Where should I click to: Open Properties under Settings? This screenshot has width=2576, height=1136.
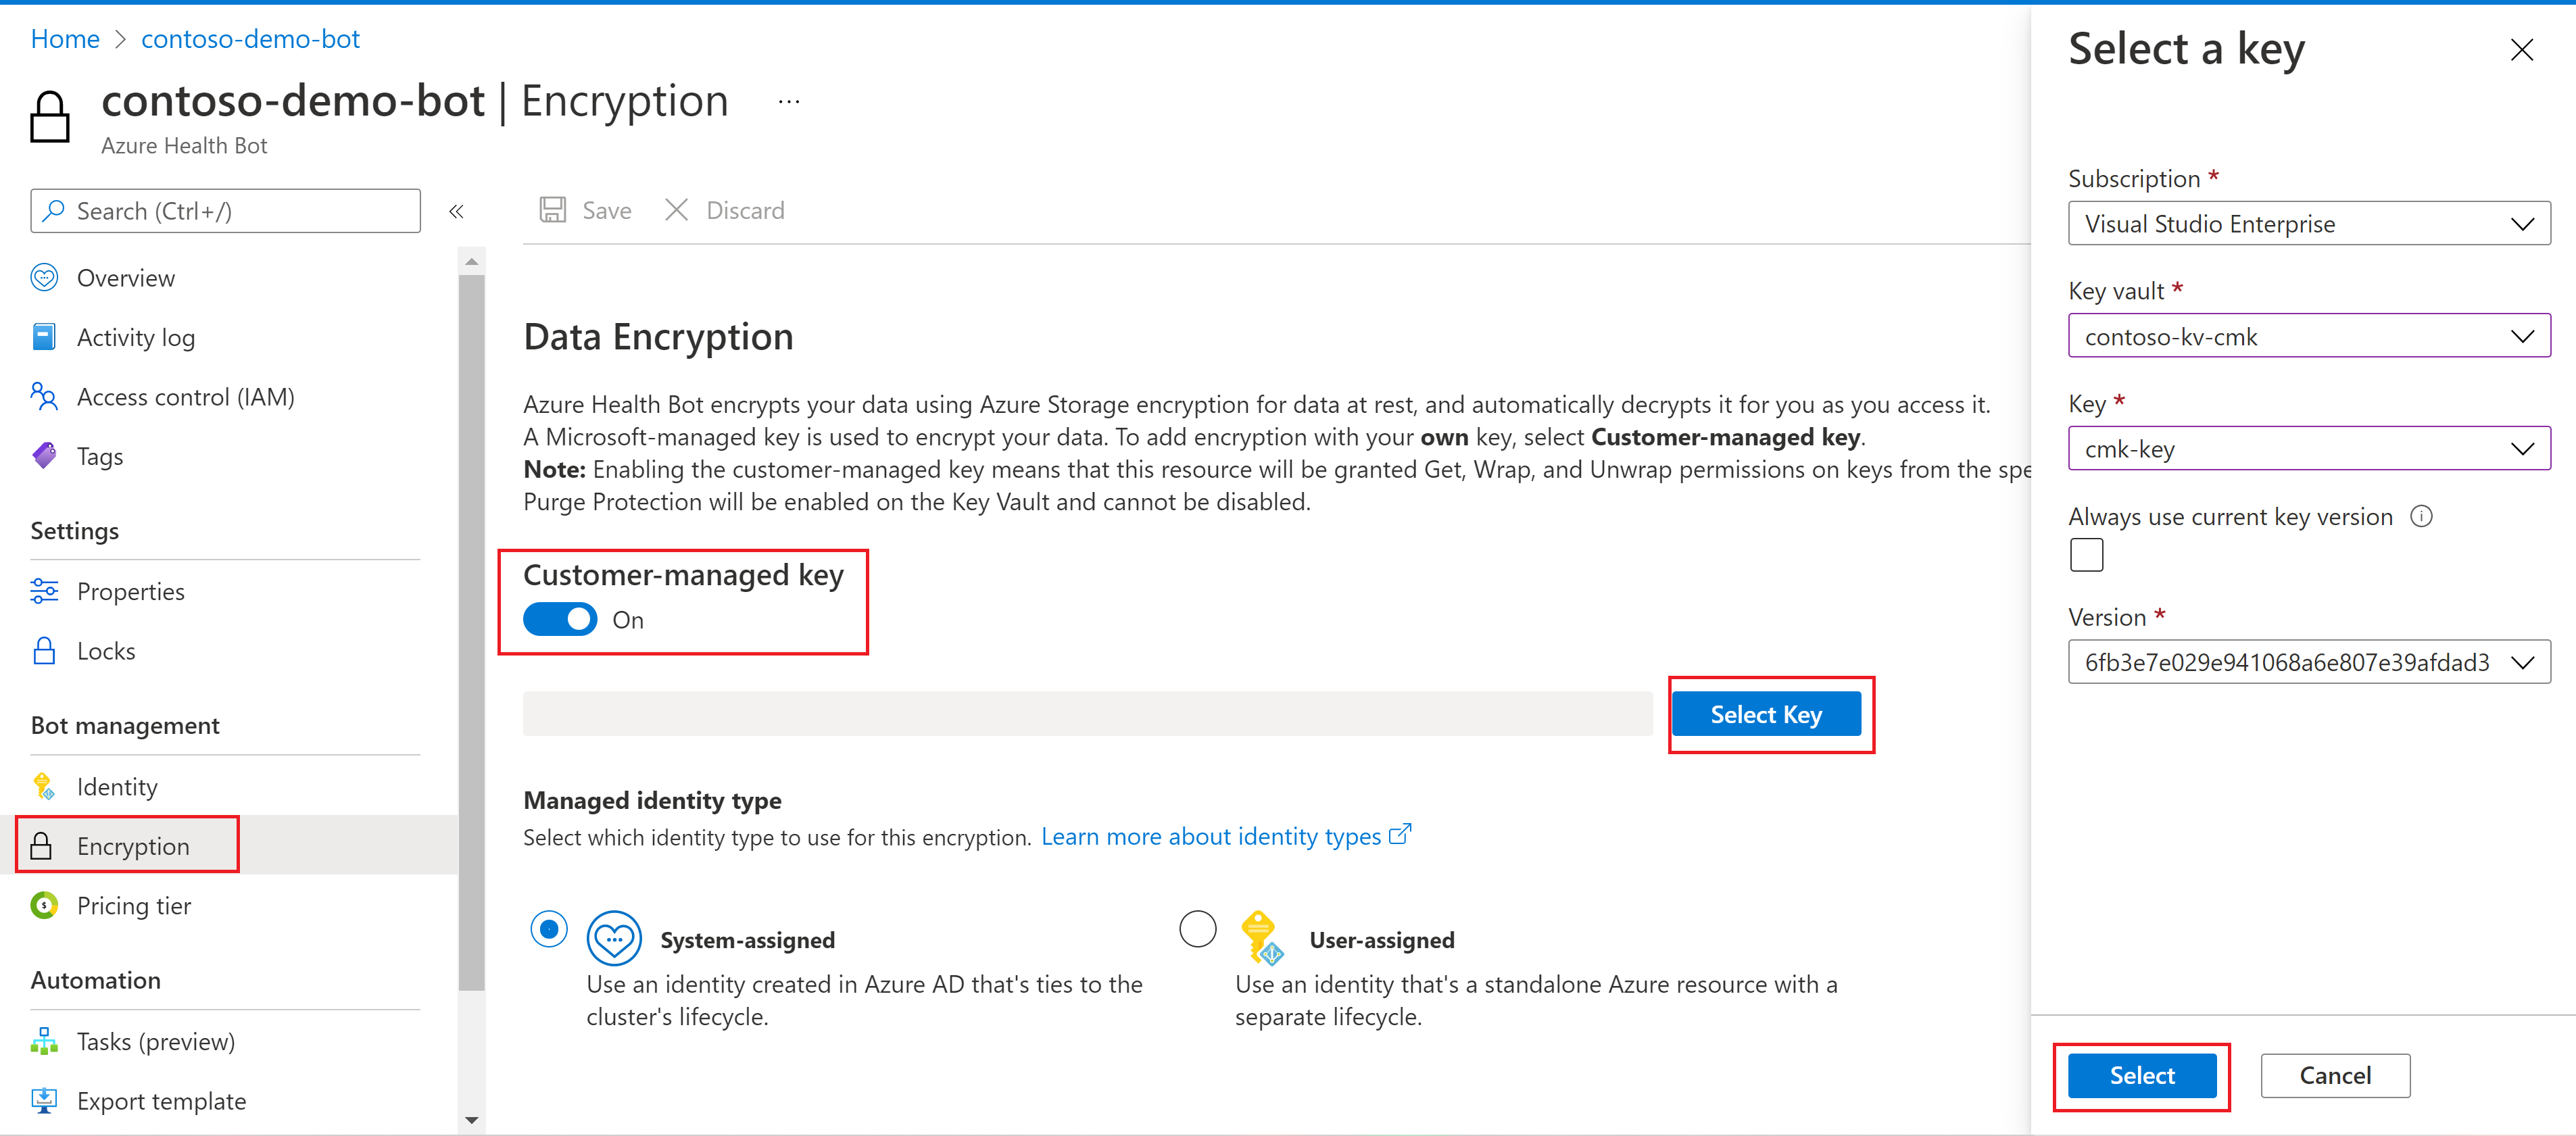pyautogui.click(x=131, y=592)
